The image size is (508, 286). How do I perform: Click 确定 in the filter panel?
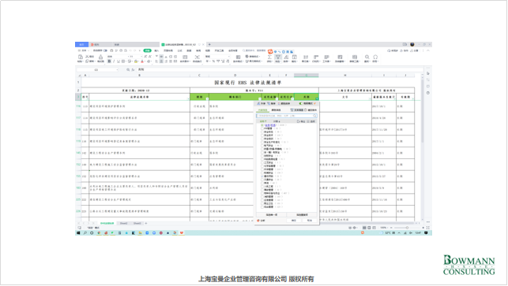[294, 221]
